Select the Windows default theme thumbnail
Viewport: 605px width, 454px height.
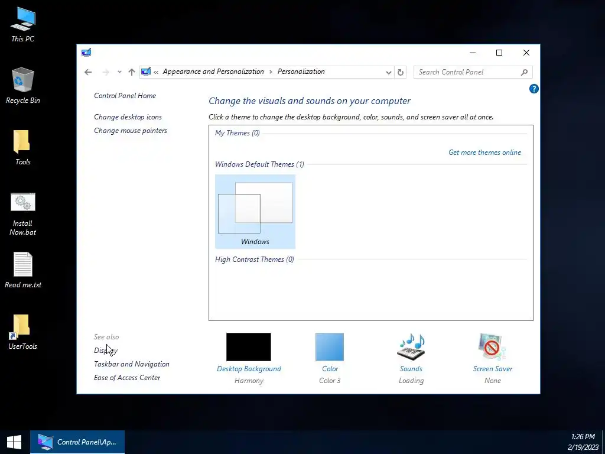[x=255, y=212]
